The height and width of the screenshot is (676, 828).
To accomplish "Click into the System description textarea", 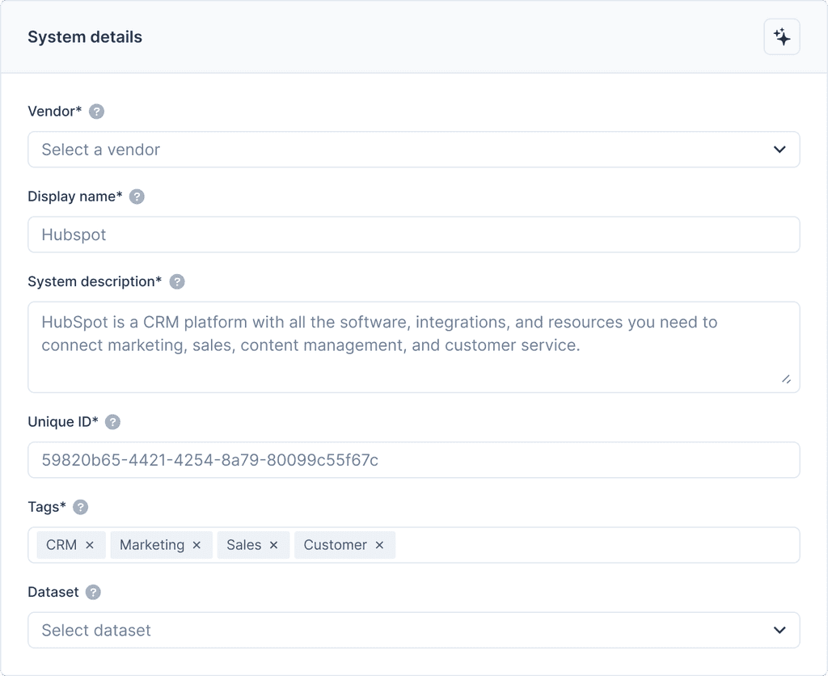I will 413,347.
